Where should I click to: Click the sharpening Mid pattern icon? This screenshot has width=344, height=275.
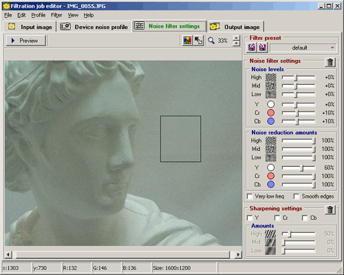click(270, 242)
